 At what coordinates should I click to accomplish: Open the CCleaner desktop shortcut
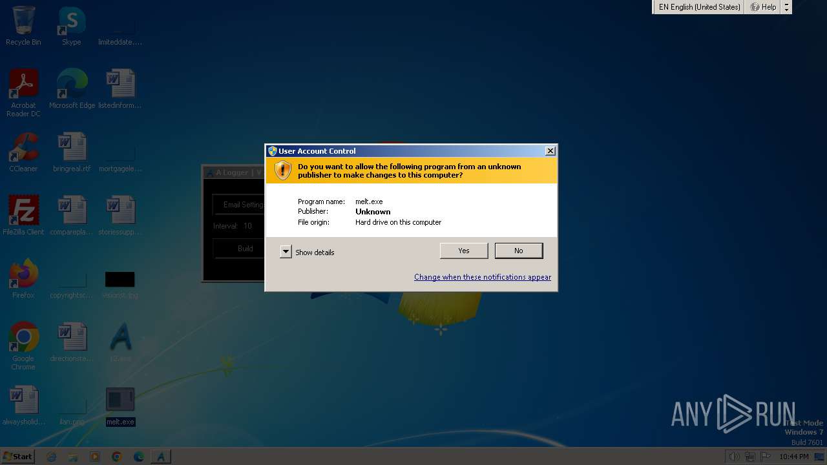click(23, 152)
